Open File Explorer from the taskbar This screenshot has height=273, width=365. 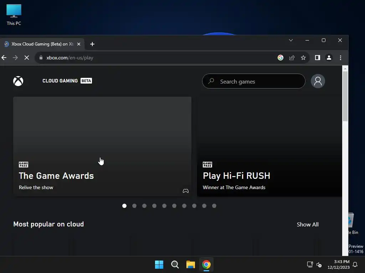[x=191, y=264]
